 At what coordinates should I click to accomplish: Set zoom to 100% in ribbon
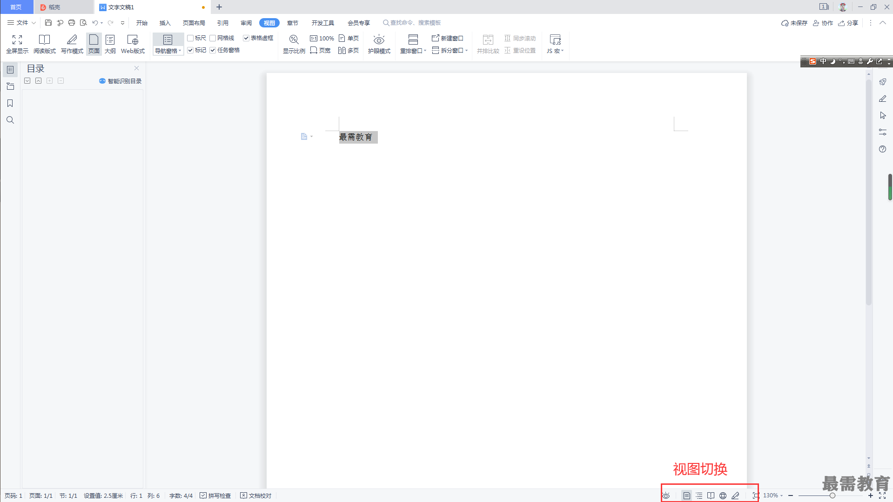coord(322,38)
